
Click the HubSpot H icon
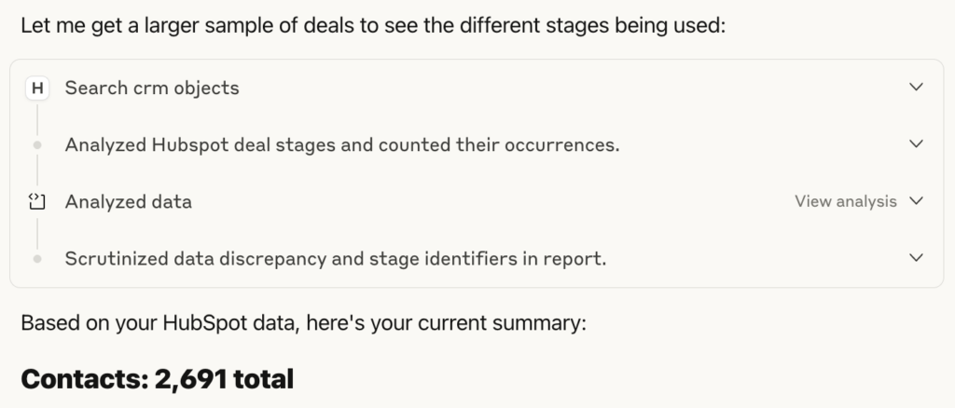point(37,88)
